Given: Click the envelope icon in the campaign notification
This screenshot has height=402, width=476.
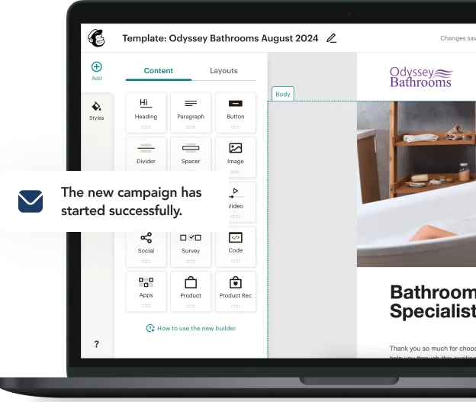Looking at the screenshot, I should [31, 201].
